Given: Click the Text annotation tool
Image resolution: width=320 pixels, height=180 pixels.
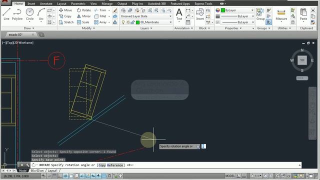Looking at the screenshot, I should tap(179, 14).
